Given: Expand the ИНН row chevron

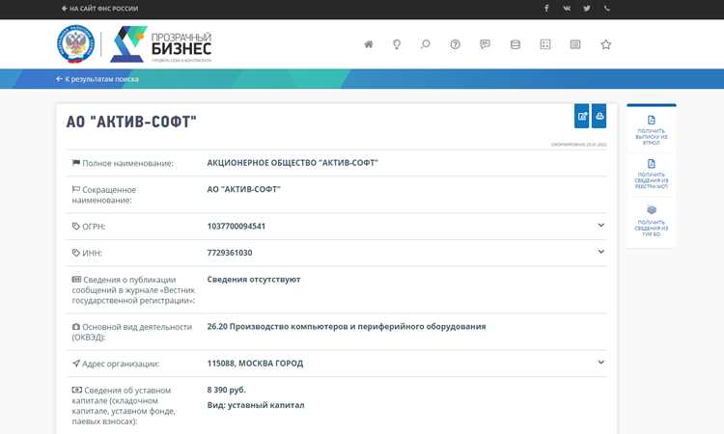Looking at the screenshot, I should [600, 252].
